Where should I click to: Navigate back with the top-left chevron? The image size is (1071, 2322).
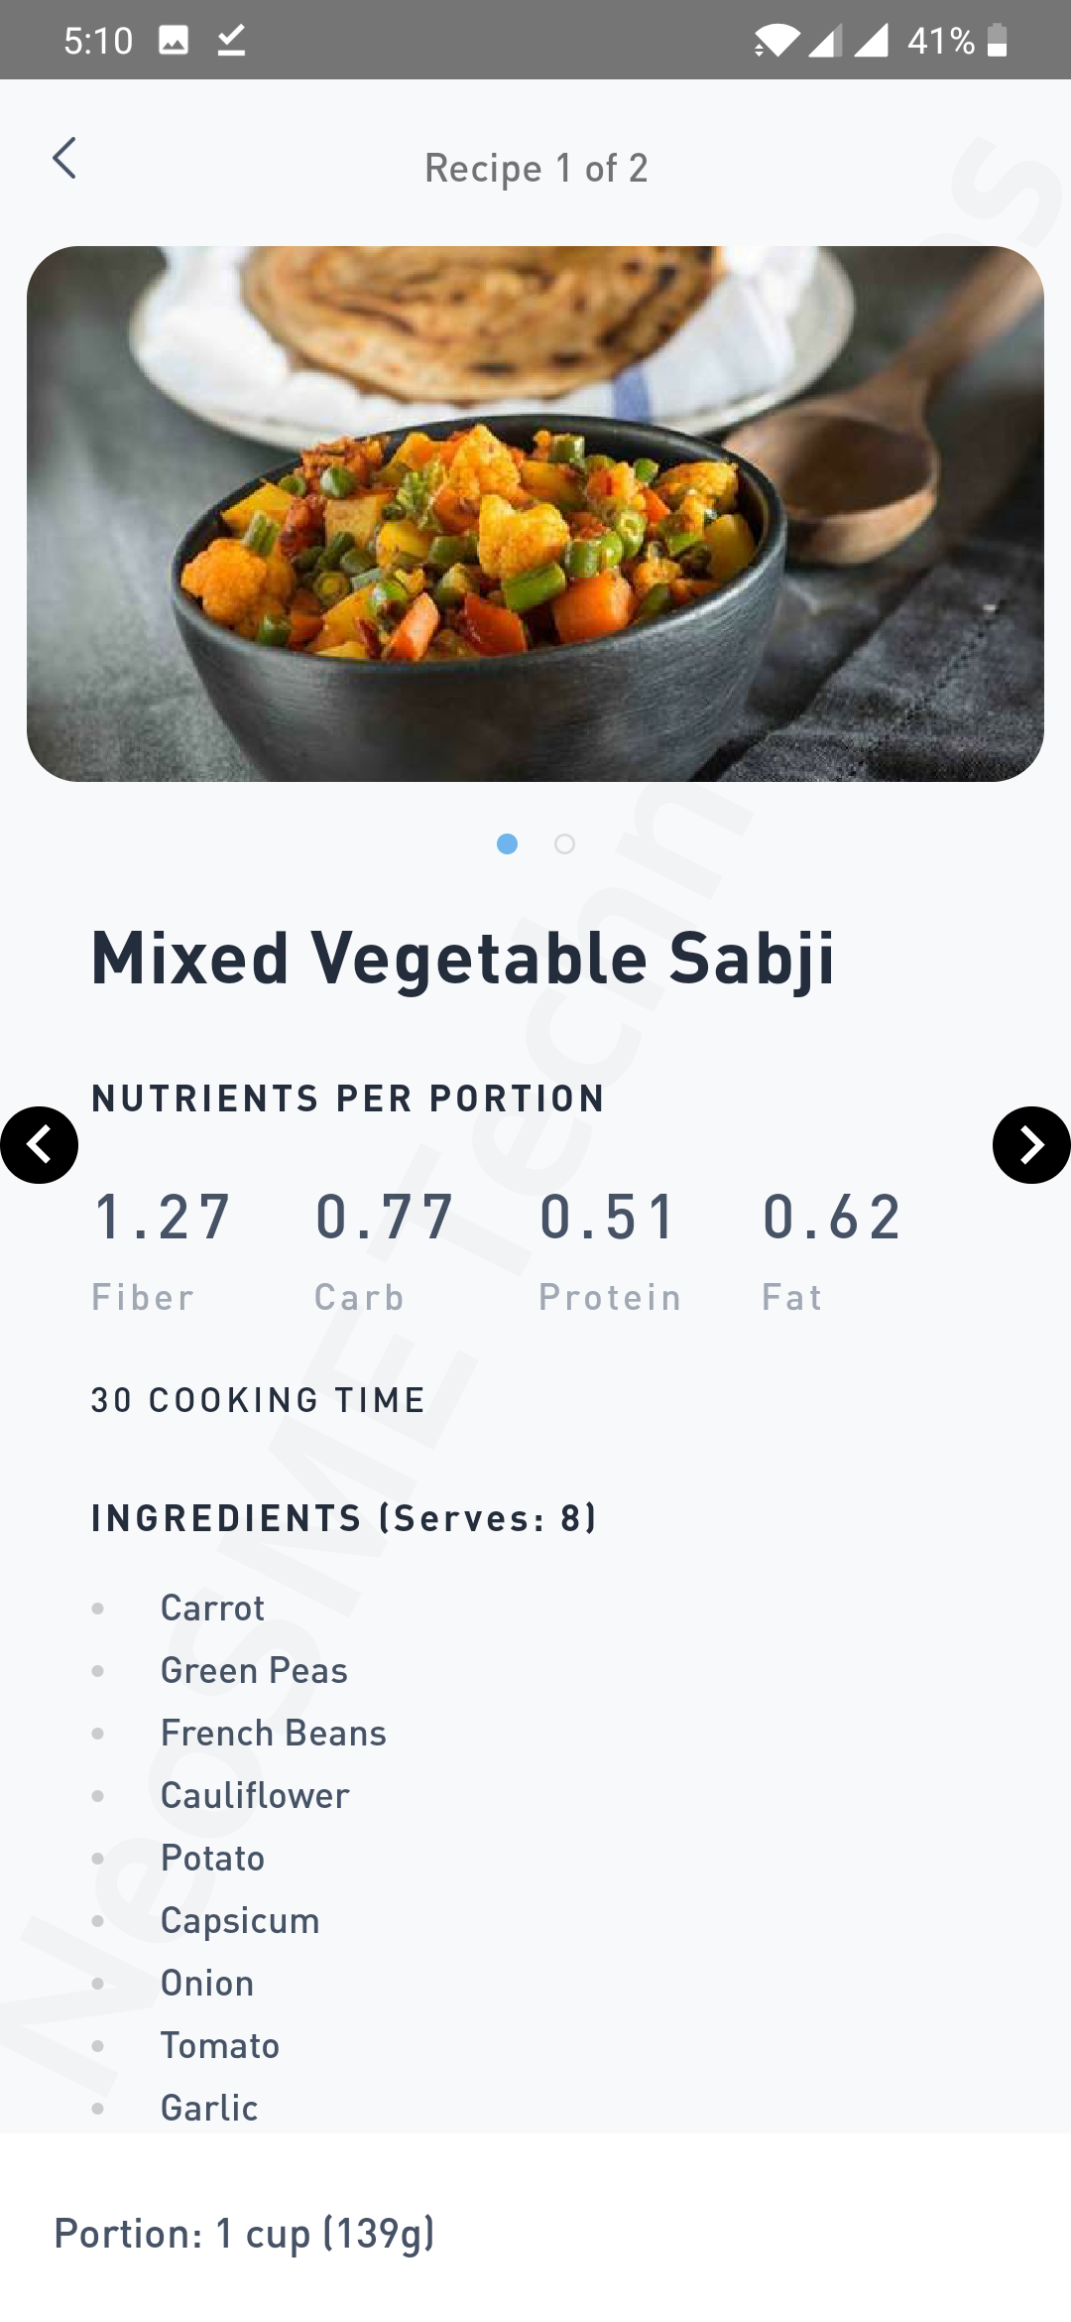65,157
